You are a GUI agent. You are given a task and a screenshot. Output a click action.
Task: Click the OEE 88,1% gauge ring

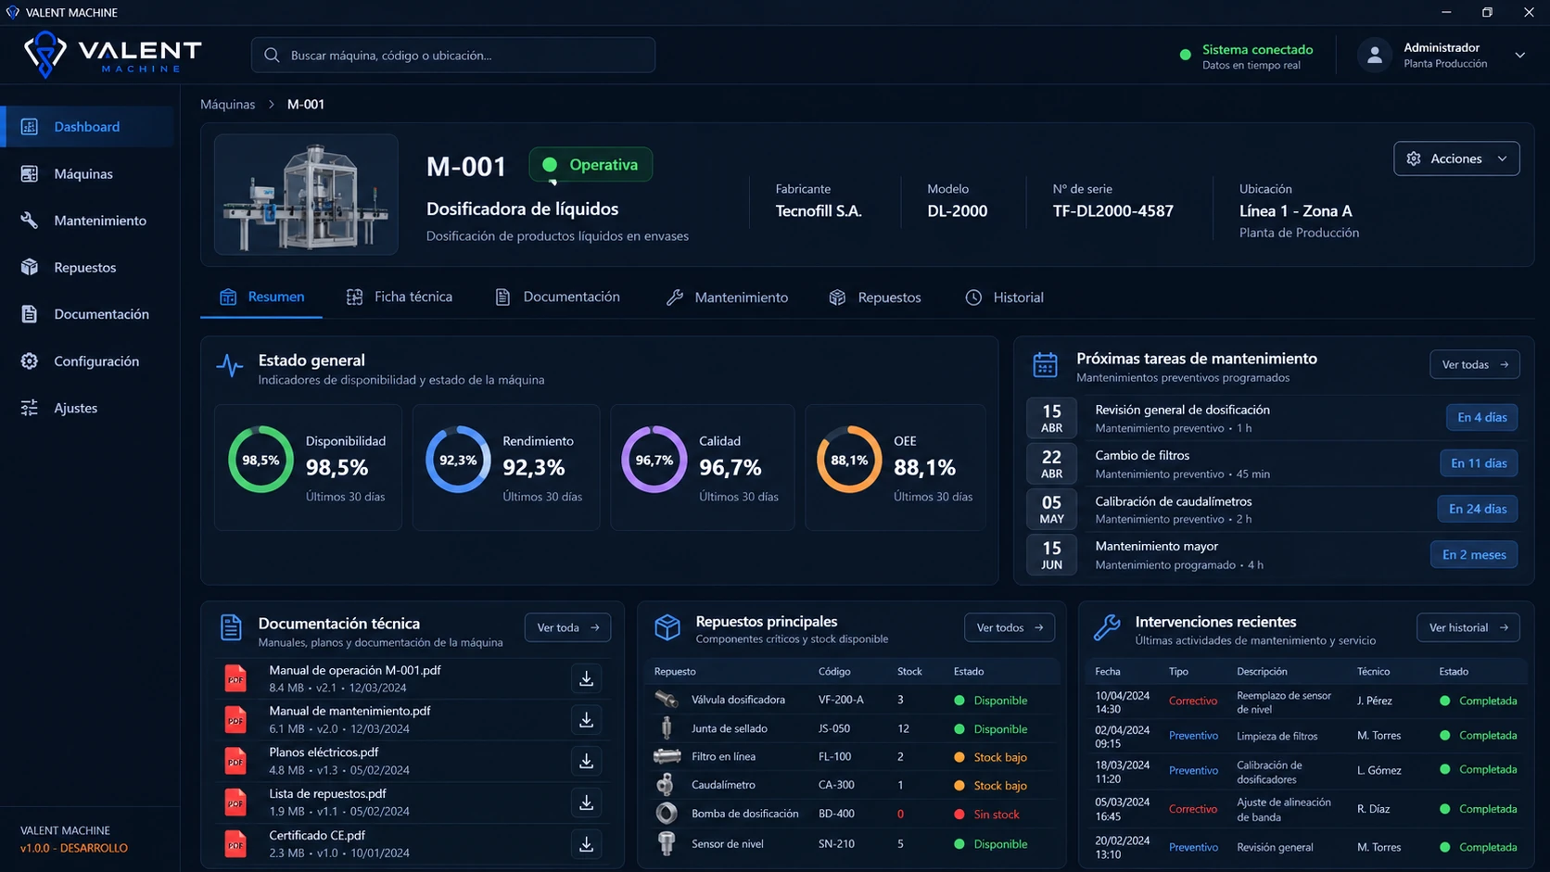point(849,460)
